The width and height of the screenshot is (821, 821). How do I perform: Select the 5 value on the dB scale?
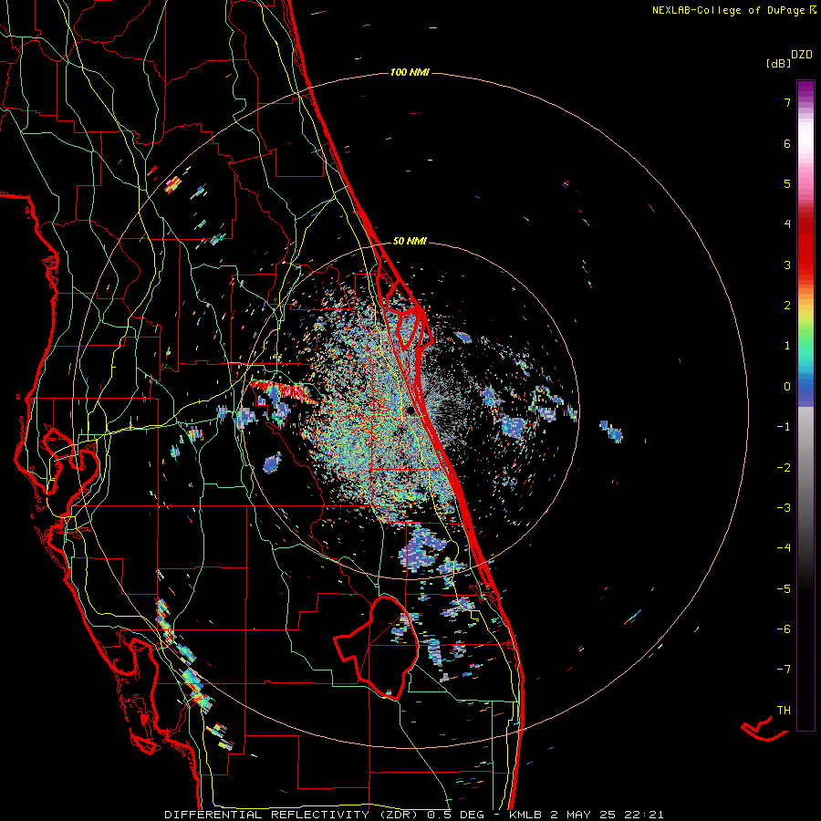click(787, 183)
